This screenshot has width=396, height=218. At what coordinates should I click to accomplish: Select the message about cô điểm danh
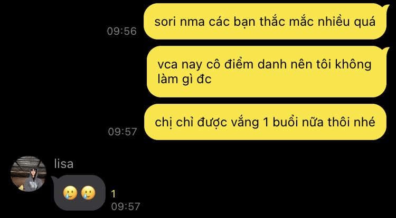point(267,72)
